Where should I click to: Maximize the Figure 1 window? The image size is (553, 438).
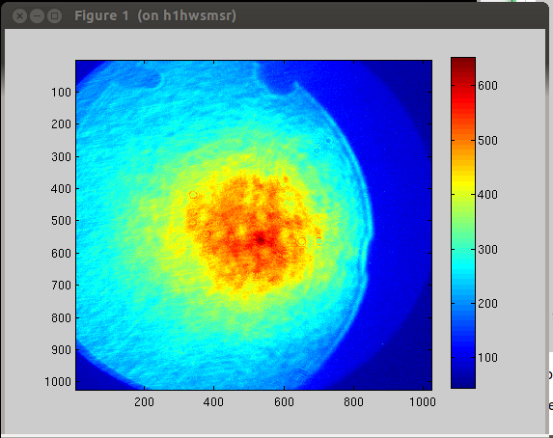click(54, 16)
